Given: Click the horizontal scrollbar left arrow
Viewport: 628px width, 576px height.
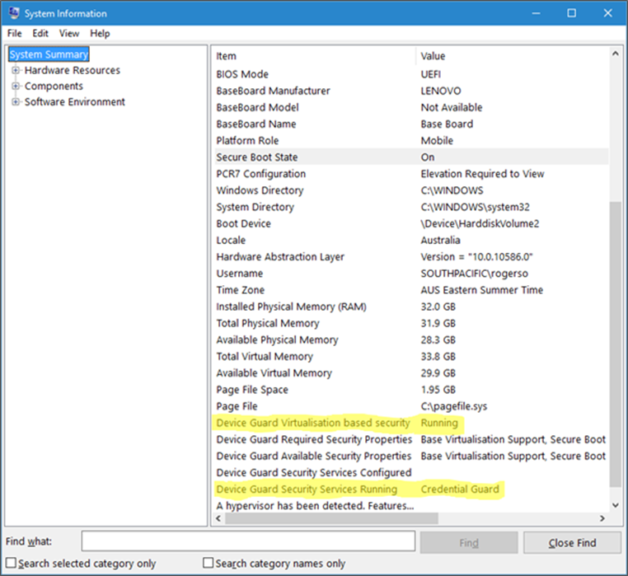Looking at the screenshot, I should click(x=218, y=518).
